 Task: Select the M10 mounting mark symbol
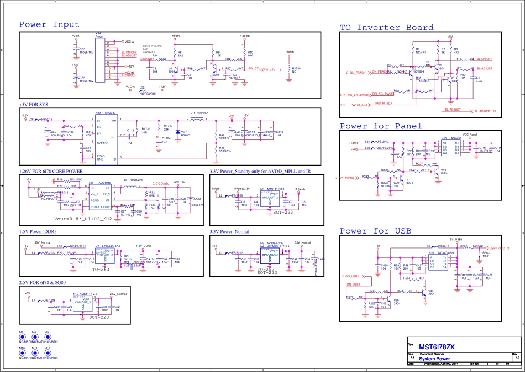22,353
